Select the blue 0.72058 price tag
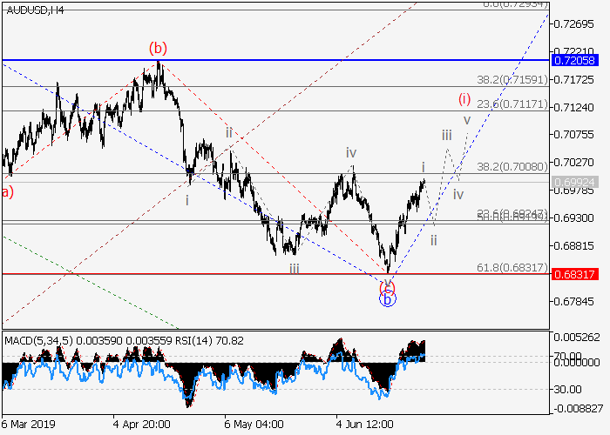The width and height of the screenshot is (610, 435). [x=574, y=60]
